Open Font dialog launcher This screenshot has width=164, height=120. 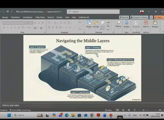pyautogui.click(x=45, y=32)
